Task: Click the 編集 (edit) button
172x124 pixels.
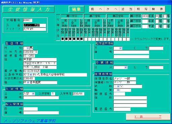Action: click(76, 9)
